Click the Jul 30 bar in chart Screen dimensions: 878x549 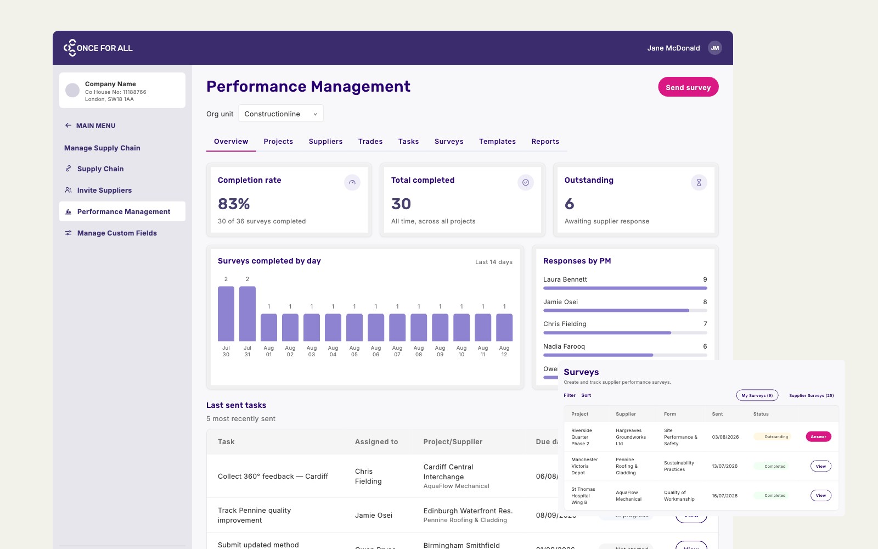[226, 313]
